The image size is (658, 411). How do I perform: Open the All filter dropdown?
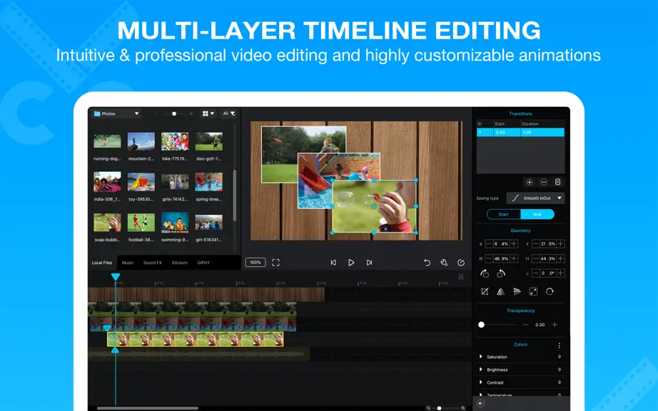pos(228,113)
